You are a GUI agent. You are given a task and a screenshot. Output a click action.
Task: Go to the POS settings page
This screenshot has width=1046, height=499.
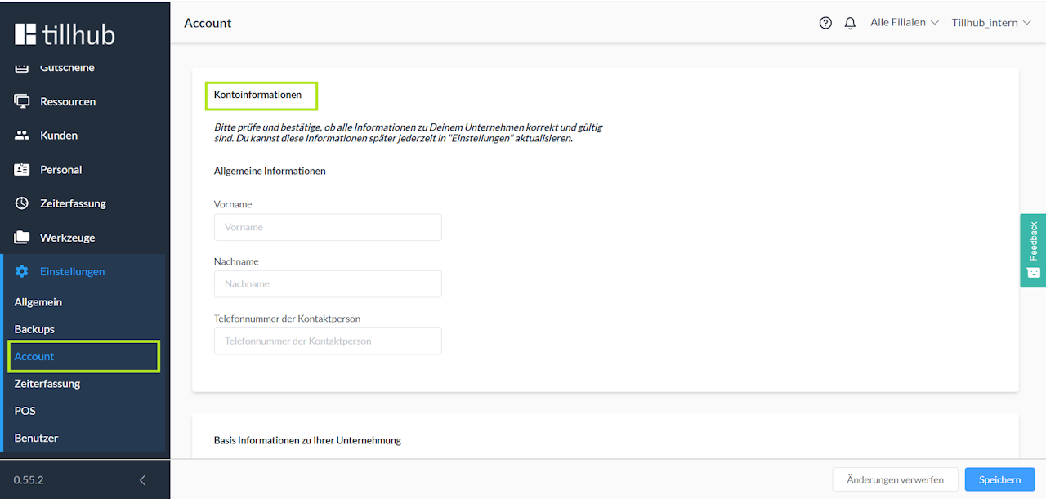(25, 411)
